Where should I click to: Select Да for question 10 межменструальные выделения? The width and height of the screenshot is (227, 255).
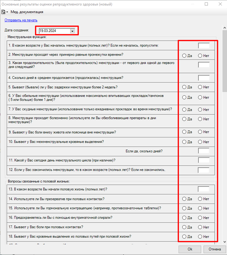[x=187, y=142]
